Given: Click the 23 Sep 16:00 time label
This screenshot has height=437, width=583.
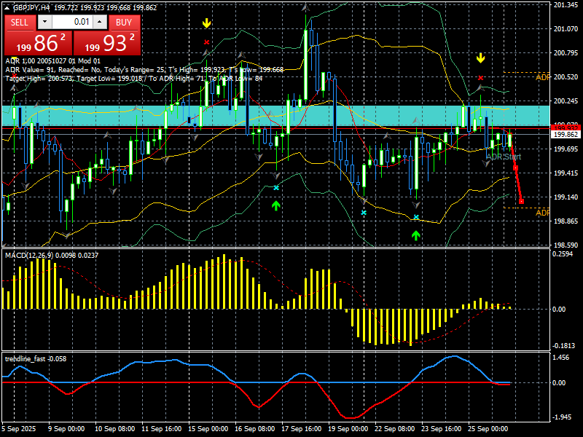Looking at the screenshot, I should coord(442,429).
